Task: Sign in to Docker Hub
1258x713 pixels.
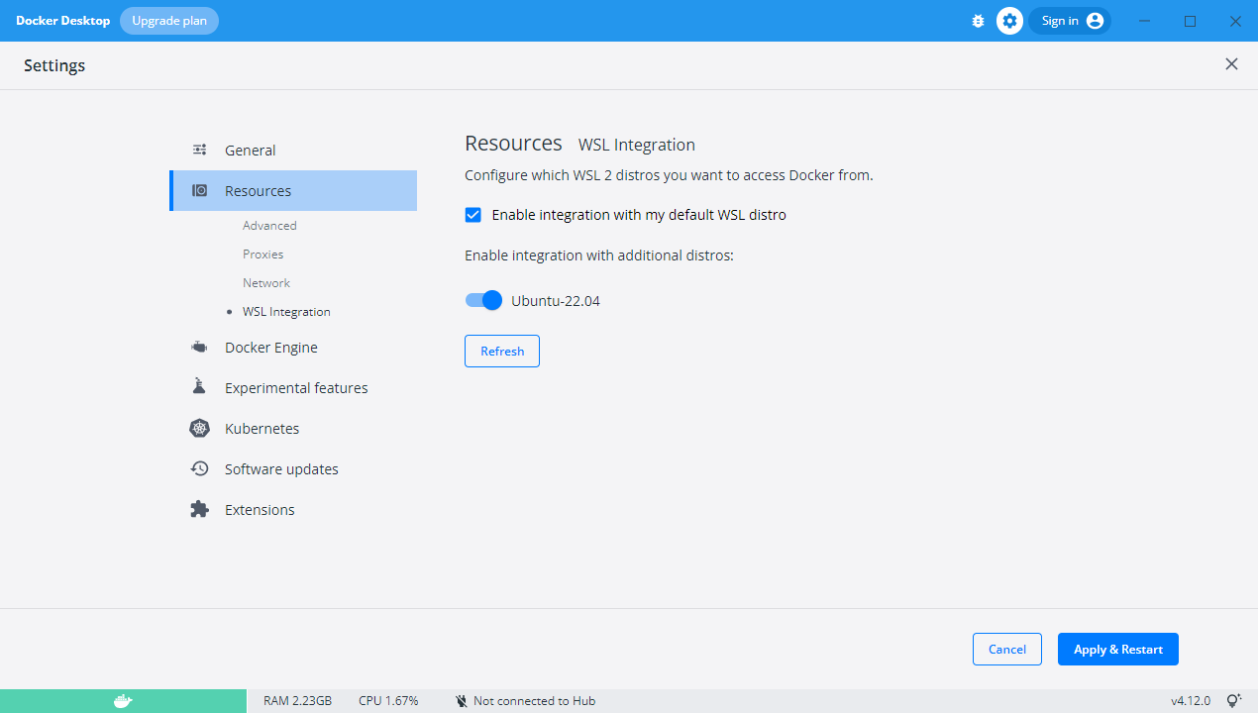Action: click(x=1070, y=20)
